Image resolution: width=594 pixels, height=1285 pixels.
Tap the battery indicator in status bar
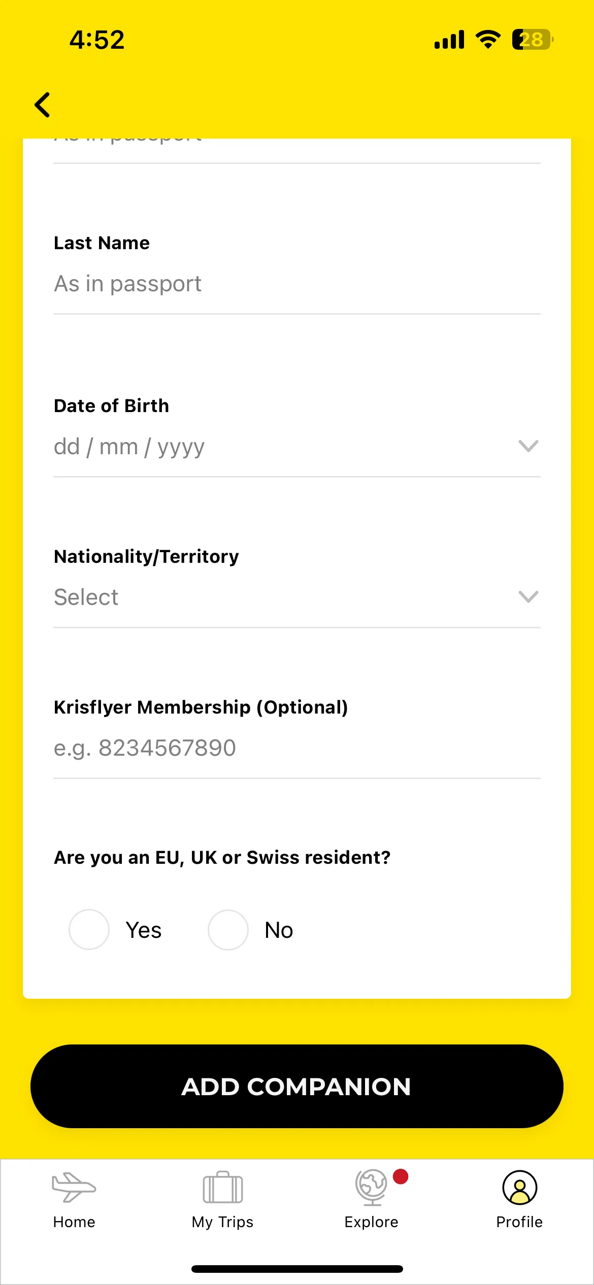533,40
